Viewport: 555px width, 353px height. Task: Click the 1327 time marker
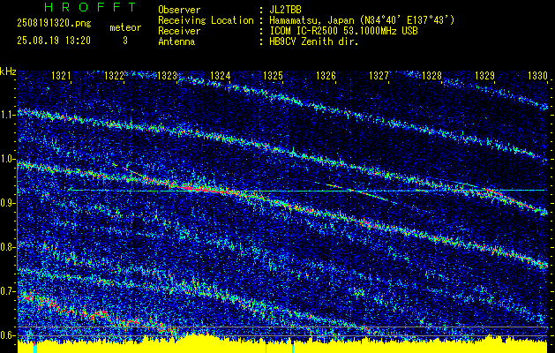(379, 76)
